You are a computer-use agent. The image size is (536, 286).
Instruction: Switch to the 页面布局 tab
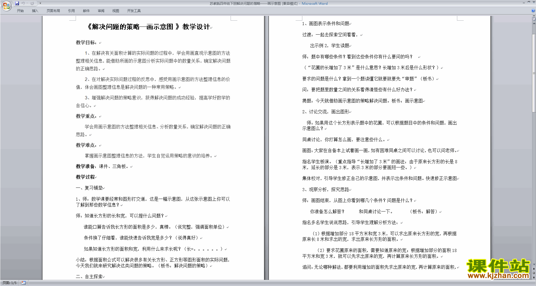click(53, 11)
